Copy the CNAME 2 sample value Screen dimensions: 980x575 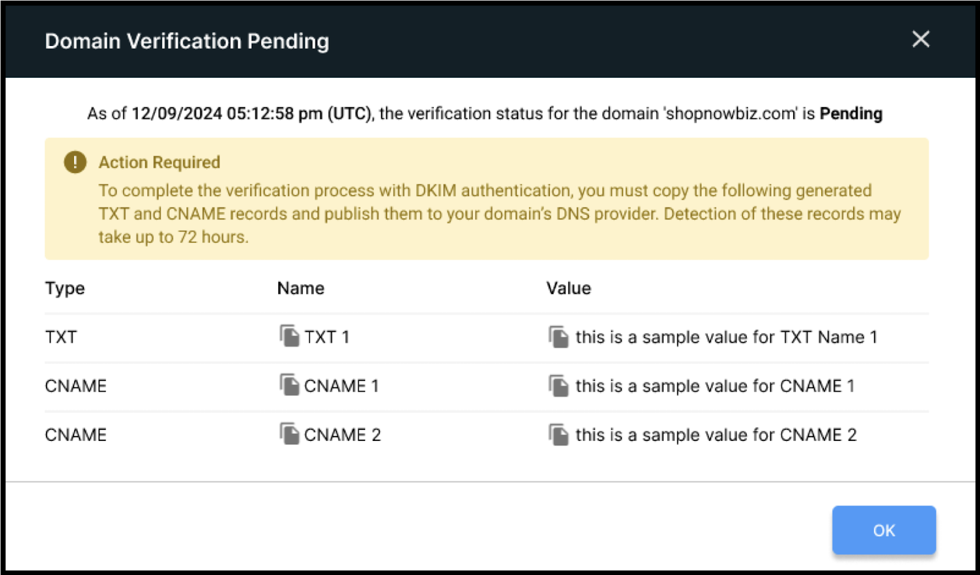pyautogui.click(x=559, y=434)
